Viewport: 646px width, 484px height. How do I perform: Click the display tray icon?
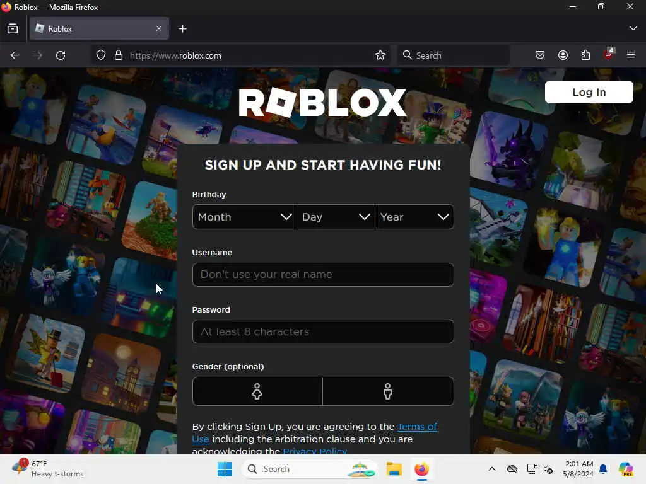point(532,469)
